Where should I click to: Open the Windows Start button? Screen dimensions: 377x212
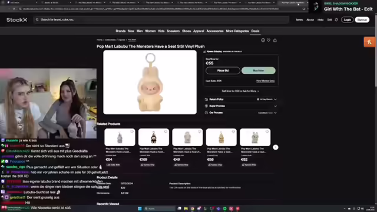click(x=140, y=208)
